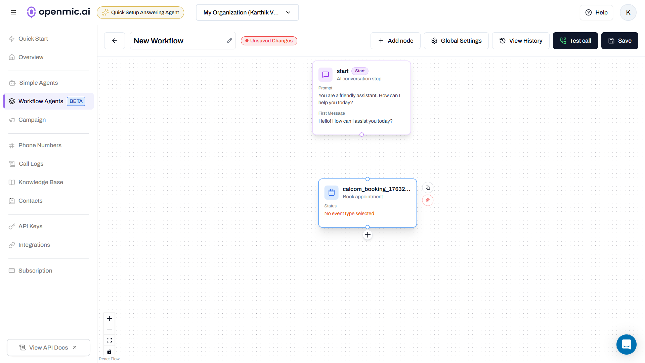Open Call Logs from the sidebar
The height and width of the screenshot is (363, 645).
30,164
